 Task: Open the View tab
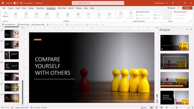coord(86,8)
